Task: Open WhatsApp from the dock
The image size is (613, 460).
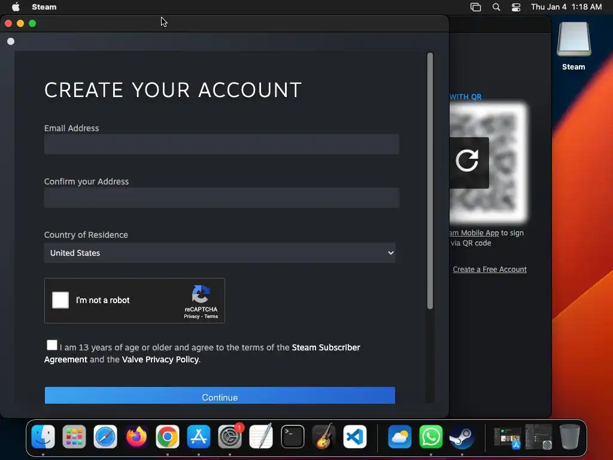Action: coord(431,437)
